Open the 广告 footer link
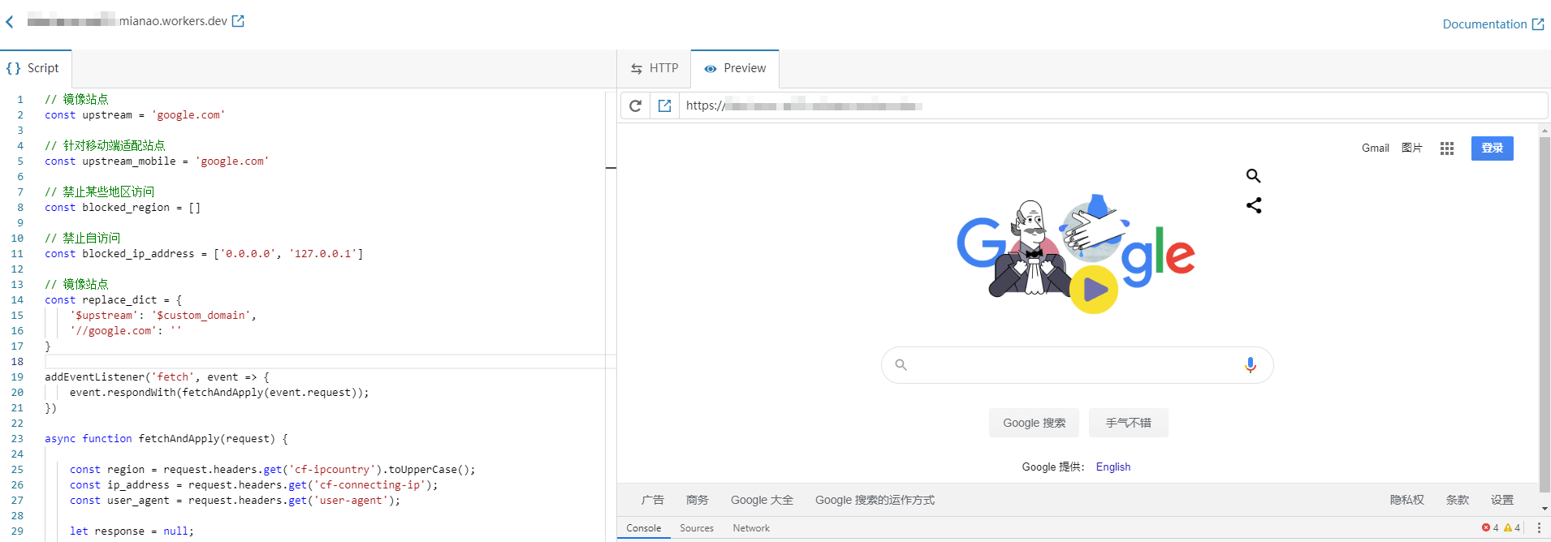This screenshot has height=542, width=1551. coord(652,500)
